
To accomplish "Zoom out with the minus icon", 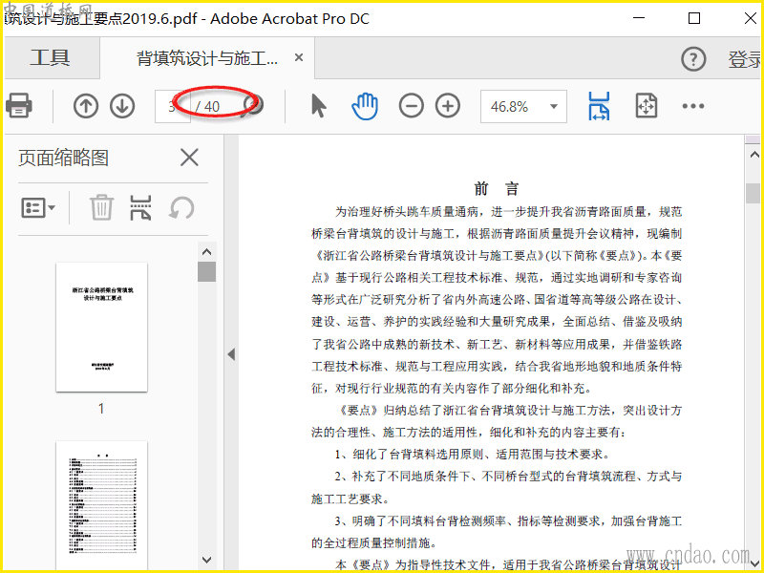I will [411, 106].
